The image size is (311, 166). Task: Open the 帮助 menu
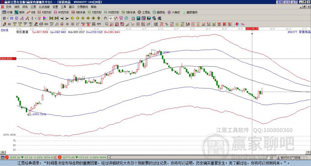point(94,7)
